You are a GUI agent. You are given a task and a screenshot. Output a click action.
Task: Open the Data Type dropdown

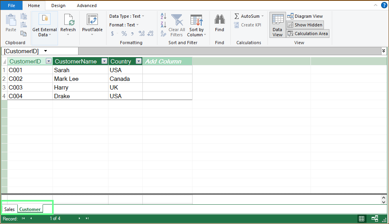pyautogui.click(x=127, y=16)
